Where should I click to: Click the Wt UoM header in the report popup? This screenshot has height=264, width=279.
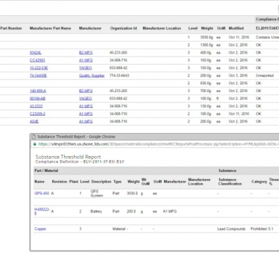coord(145,182)
